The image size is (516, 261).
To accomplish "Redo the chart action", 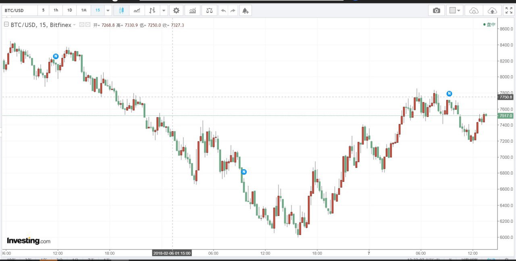I will 233,10.
